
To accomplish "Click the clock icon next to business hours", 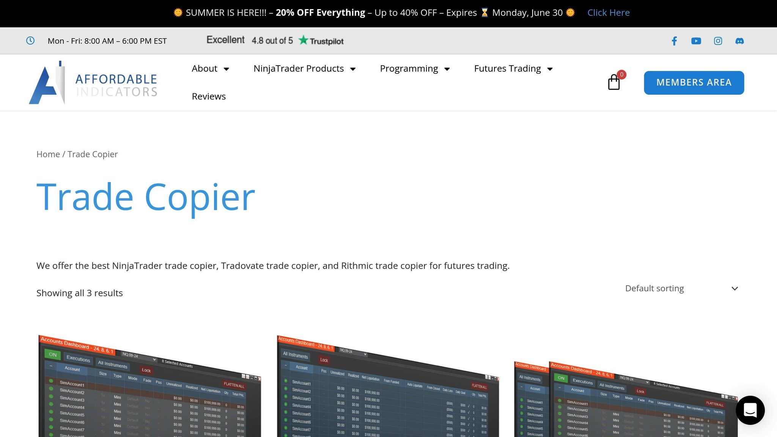I will point(30,41).
